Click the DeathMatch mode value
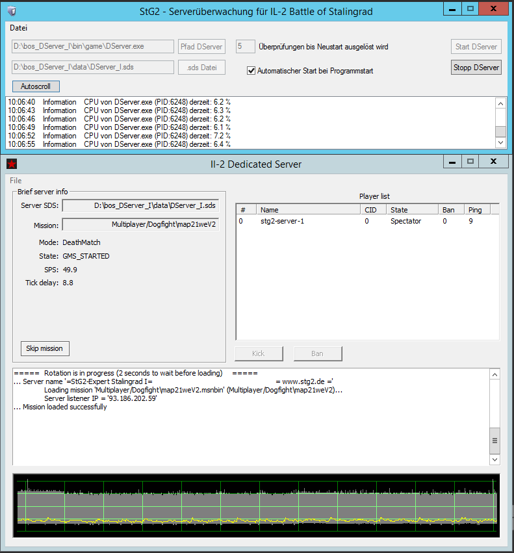514x553 pixels. click(x=81, y=242)
